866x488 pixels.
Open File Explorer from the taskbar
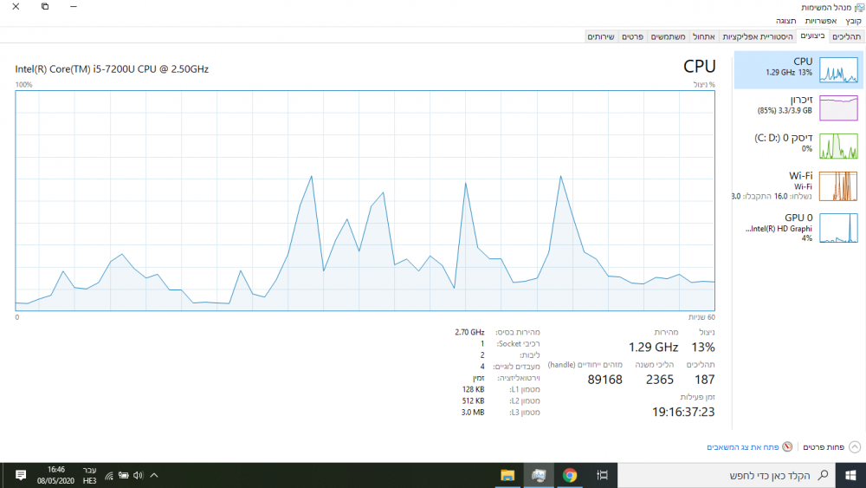click(507, 475)
